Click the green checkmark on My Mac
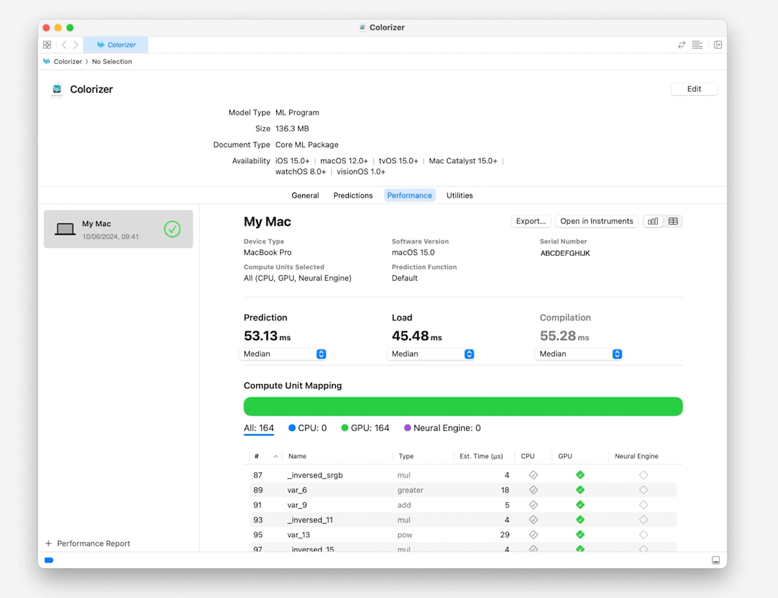 [172, 229]
